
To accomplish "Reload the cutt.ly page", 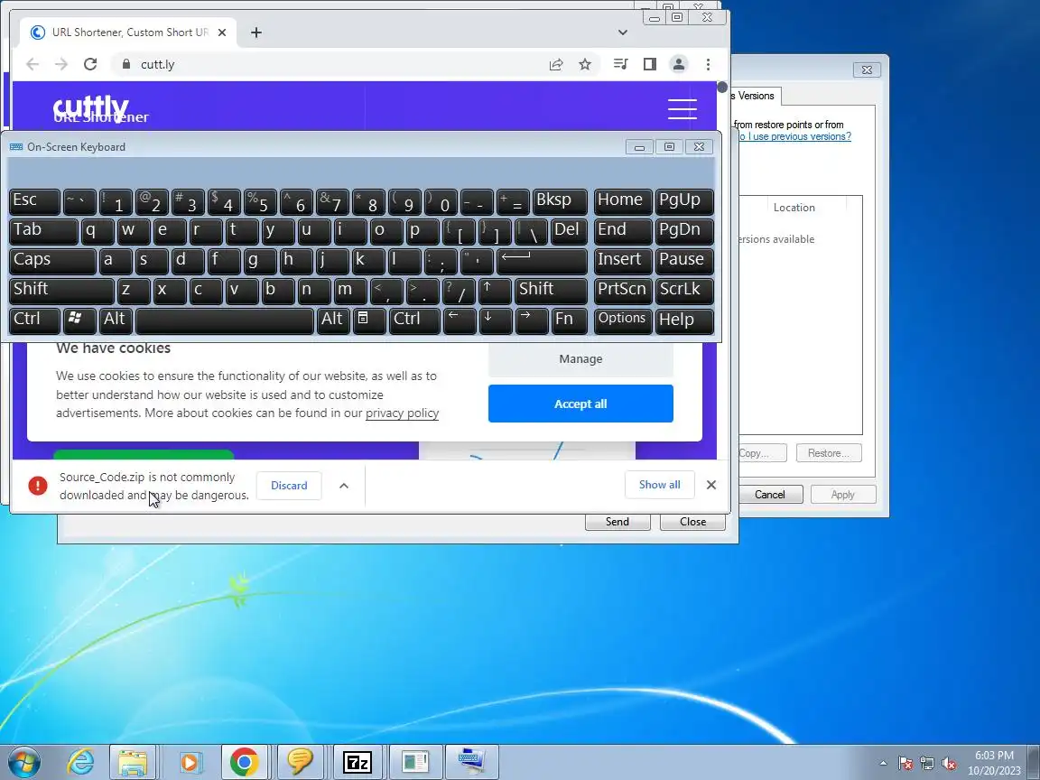I will pyautogui.click(x=90, y=64).
